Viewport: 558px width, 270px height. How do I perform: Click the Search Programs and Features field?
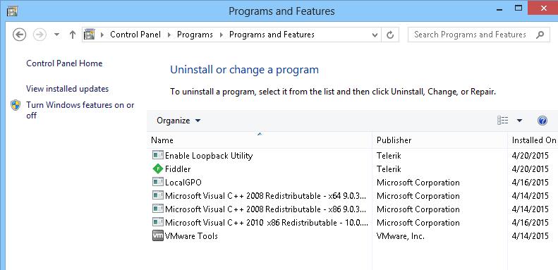pyautogui.click(x=478, y=35)
